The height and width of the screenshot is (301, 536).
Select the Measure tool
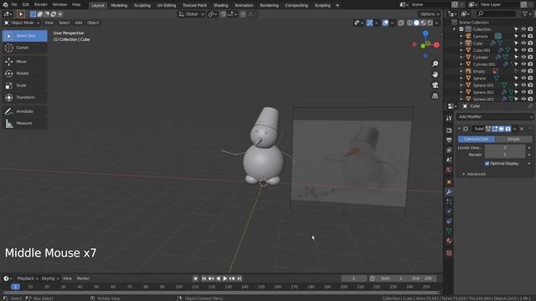click(24, 123)
